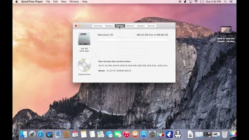Click QuickTime Player icon in Dock
This screenshot has width=249, height=140.
click(x=49, y=135)
